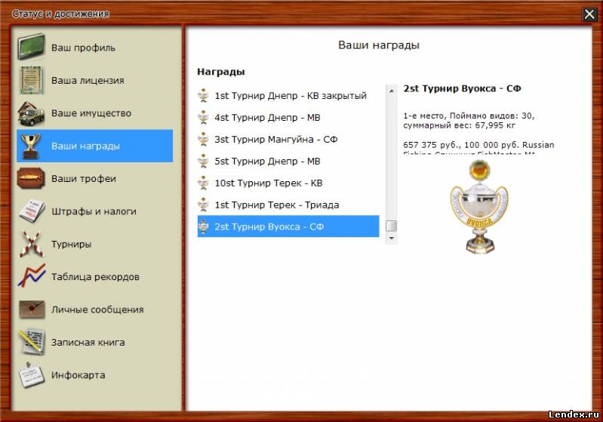The width and height of the screenshot is (603, 422).
Task: Open the crossed-rods tournaments icon
Action: [x=32, y=245]
